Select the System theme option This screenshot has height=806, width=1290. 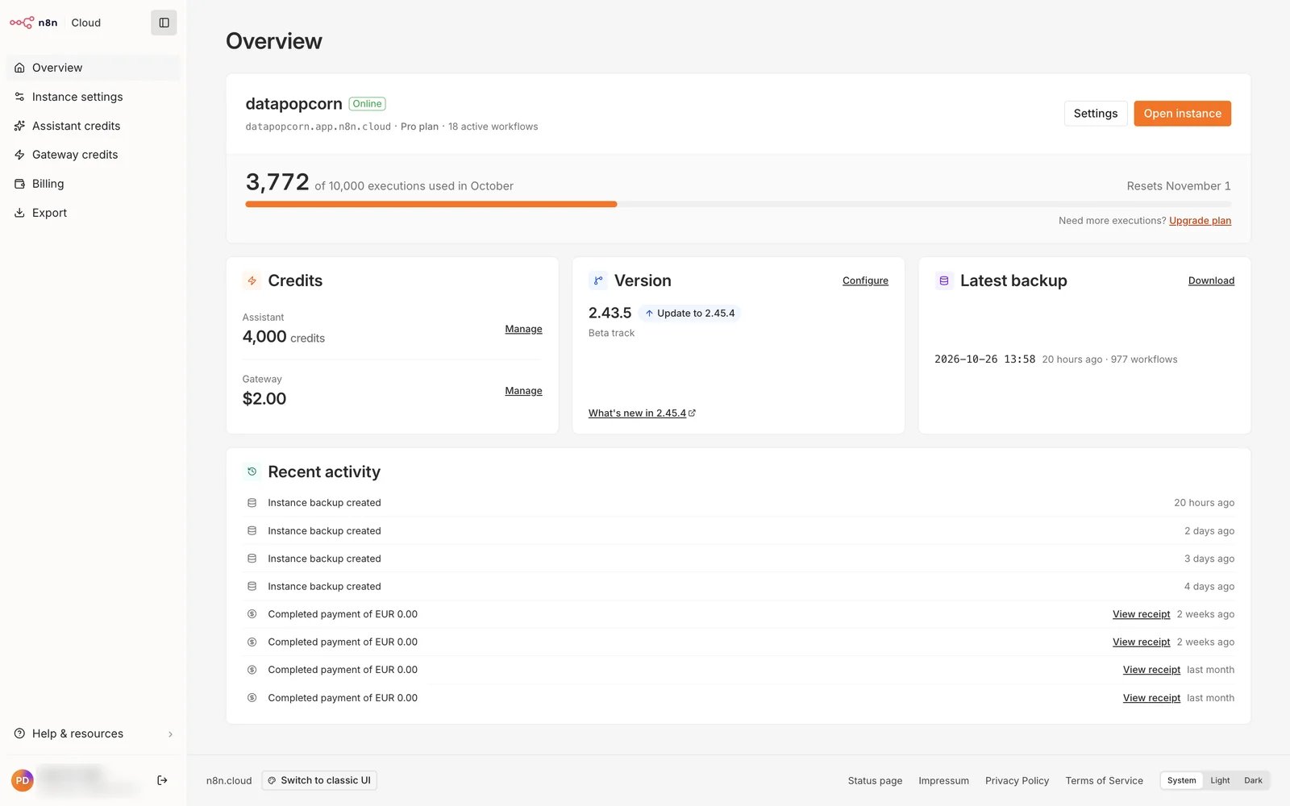1181,780
